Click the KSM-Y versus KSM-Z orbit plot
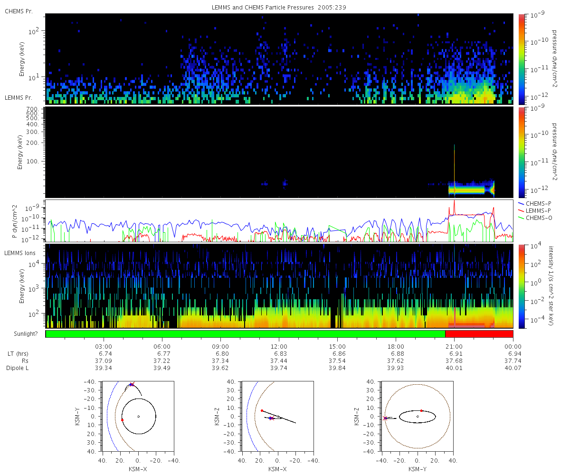This screenshot has width=570, height=475. pyautogui.click(x=418, y=416)
